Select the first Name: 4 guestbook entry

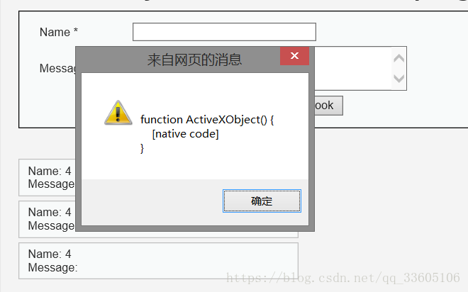coord(48,177)
